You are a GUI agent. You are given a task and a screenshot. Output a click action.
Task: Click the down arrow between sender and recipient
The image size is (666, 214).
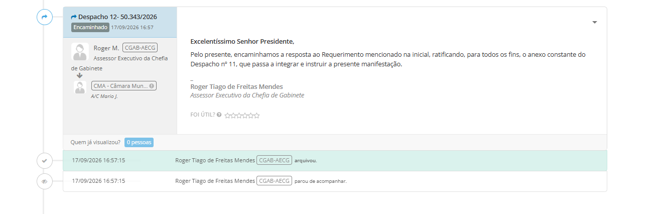[79, 75]
